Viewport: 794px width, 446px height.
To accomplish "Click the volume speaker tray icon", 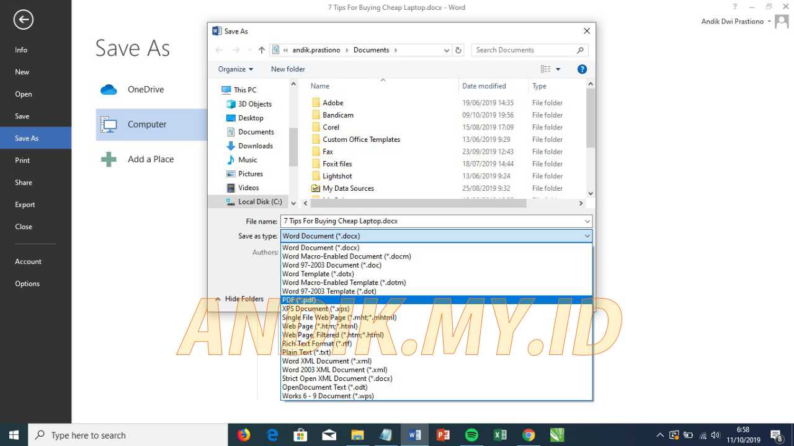I will (x=715, y=435).
